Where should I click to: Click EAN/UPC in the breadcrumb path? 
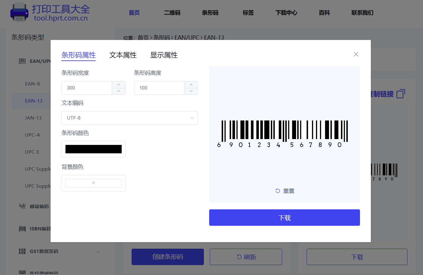coord(187,37)
